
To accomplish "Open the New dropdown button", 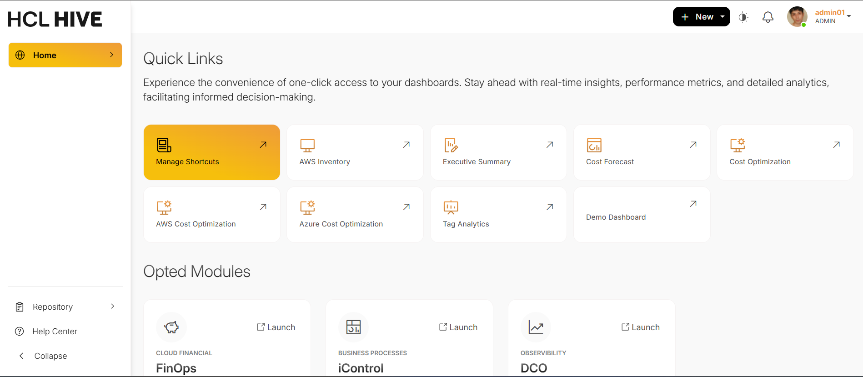I will 701,17.
